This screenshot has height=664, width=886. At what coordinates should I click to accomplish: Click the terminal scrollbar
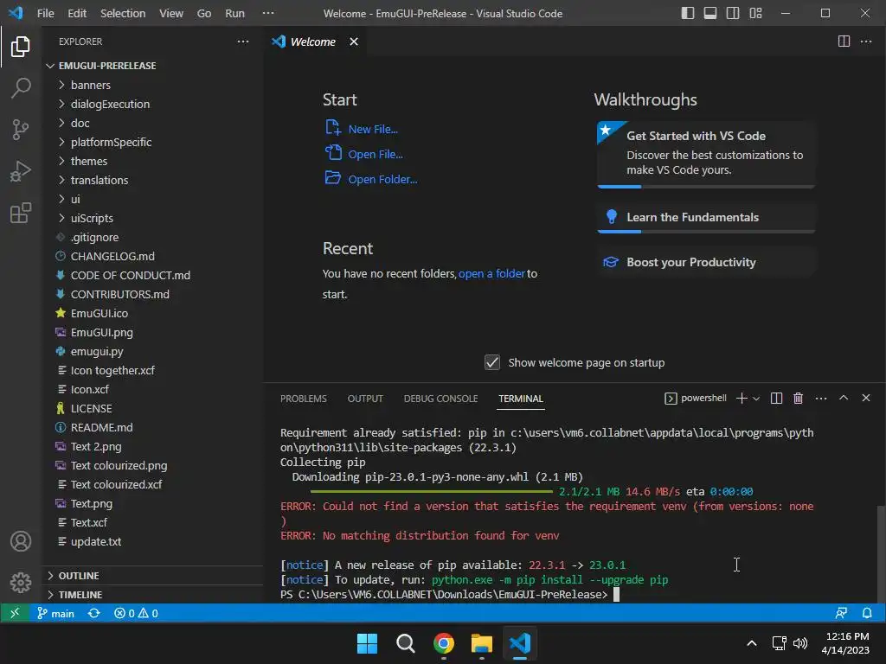(x=881, y=554)
